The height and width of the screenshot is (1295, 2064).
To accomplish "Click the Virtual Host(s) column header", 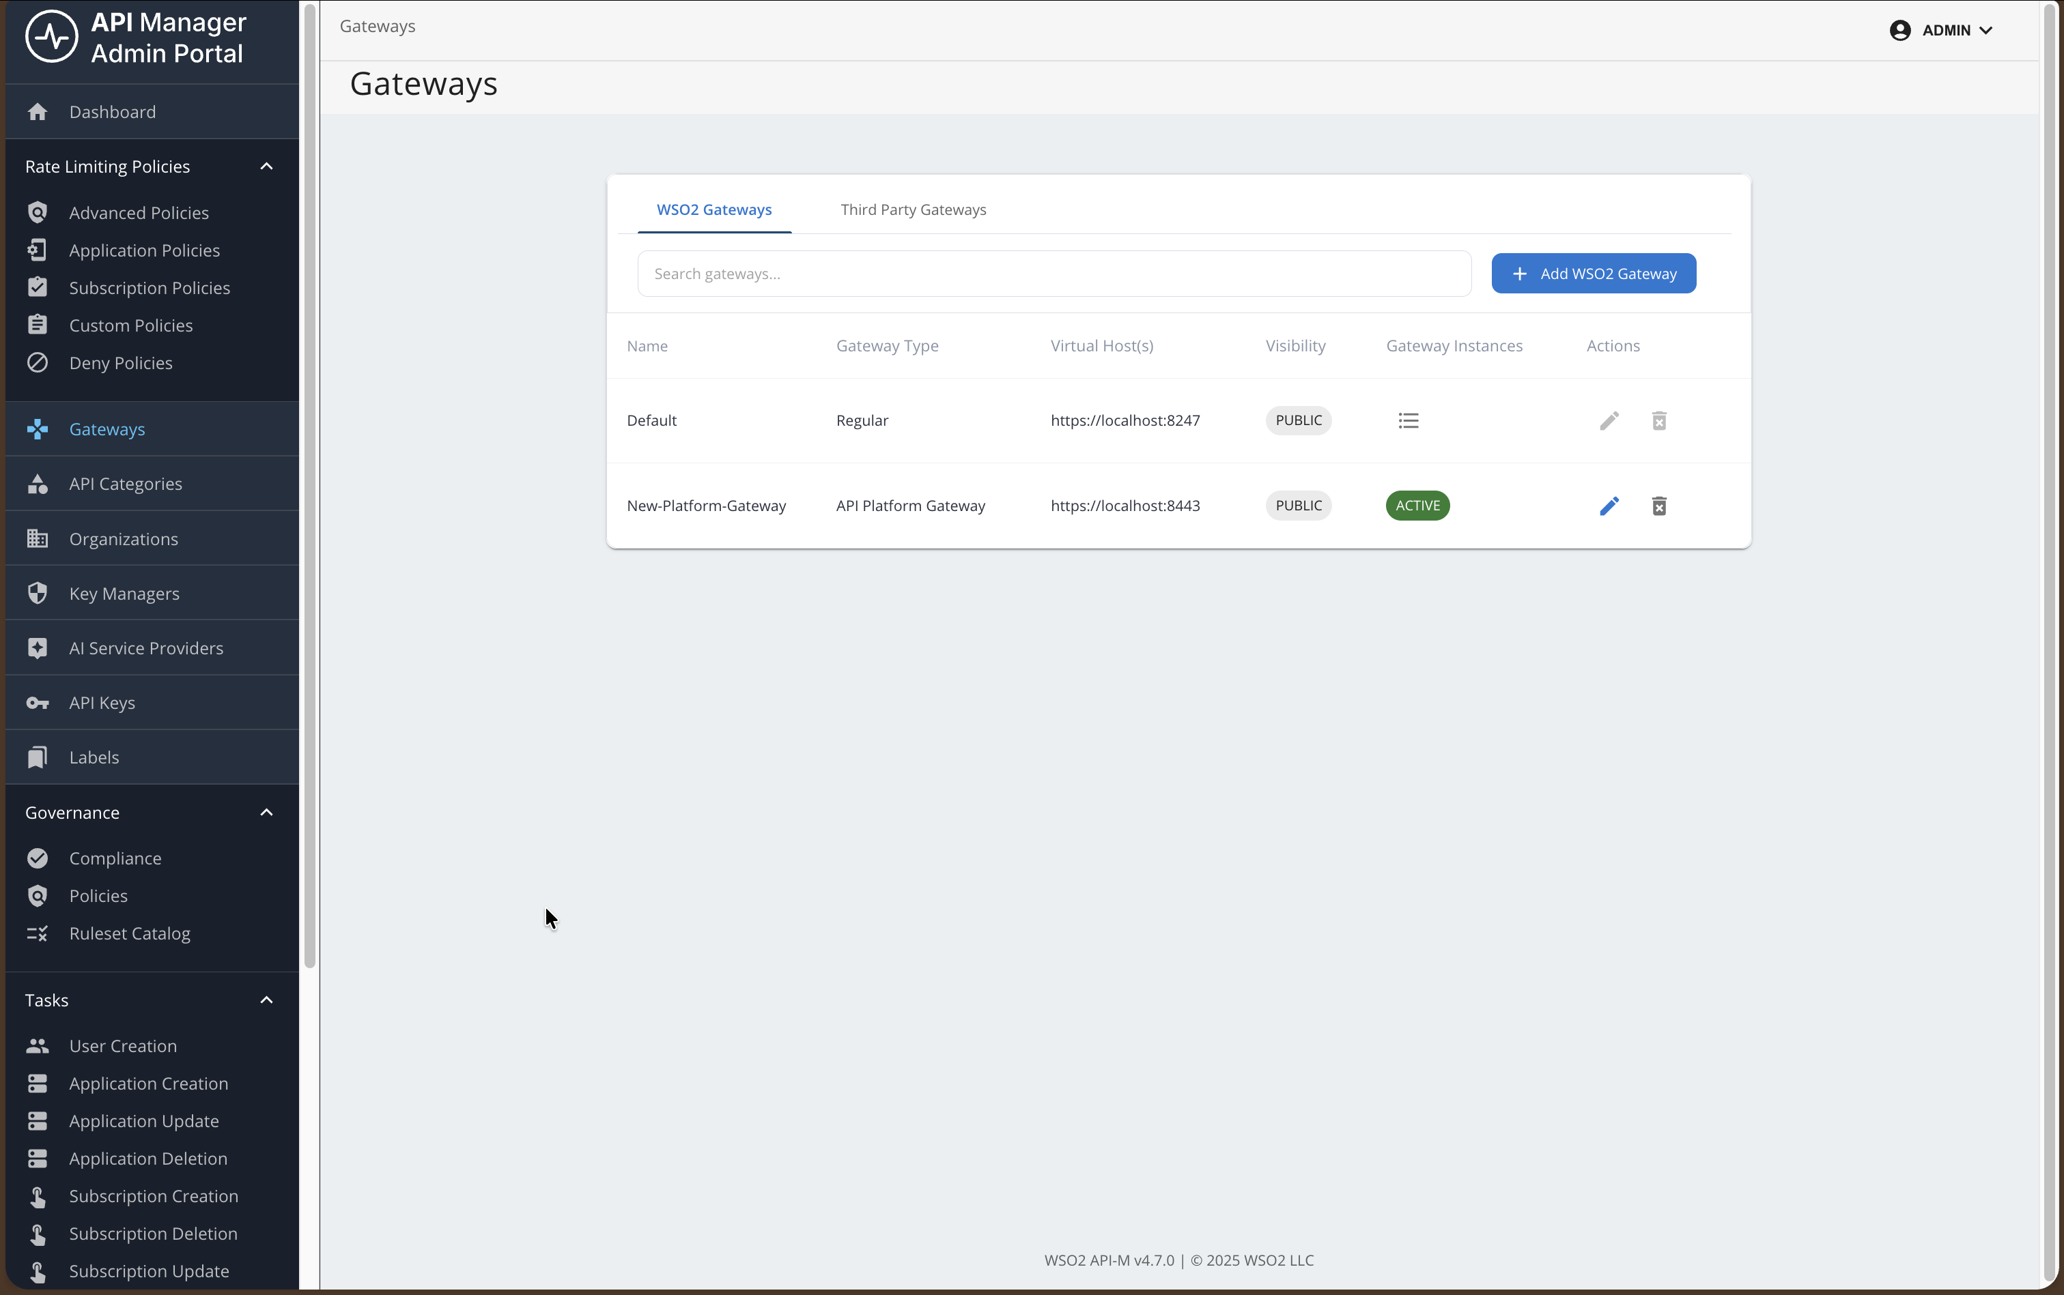I will 1101,346.
